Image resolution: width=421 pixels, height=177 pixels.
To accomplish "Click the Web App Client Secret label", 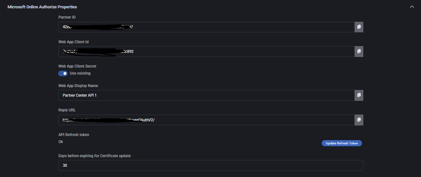I will point(77,66).
